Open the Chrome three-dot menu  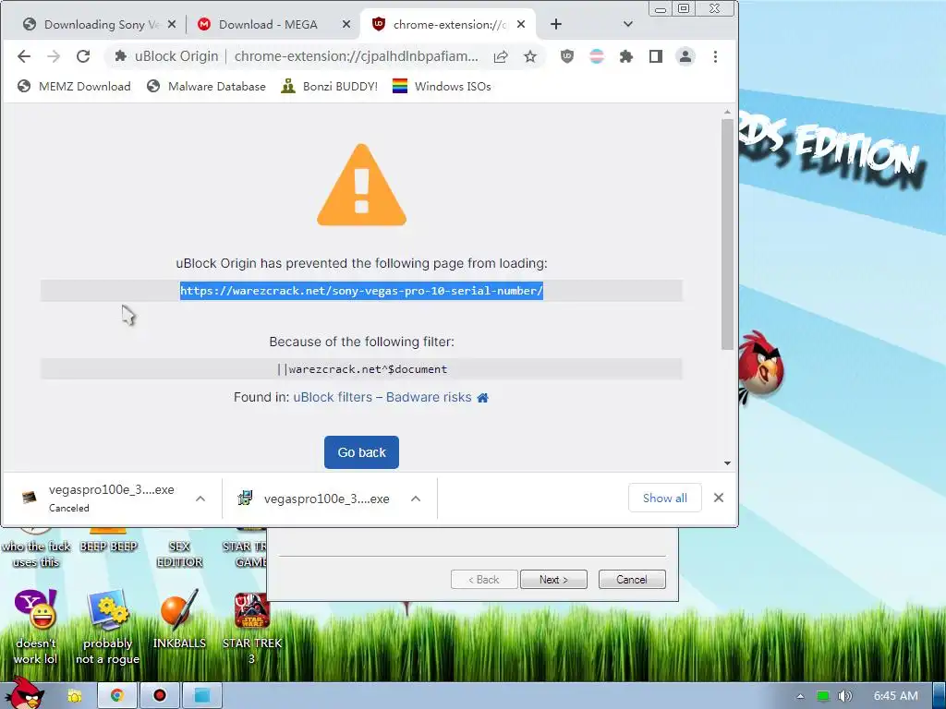click(x=715, y=56)
